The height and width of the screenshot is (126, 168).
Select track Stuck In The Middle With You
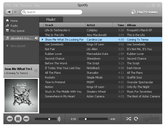pyautogui.click(x=63, y=92)
